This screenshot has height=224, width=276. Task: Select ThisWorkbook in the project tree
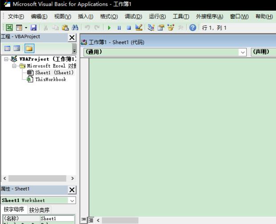point(50,79)
